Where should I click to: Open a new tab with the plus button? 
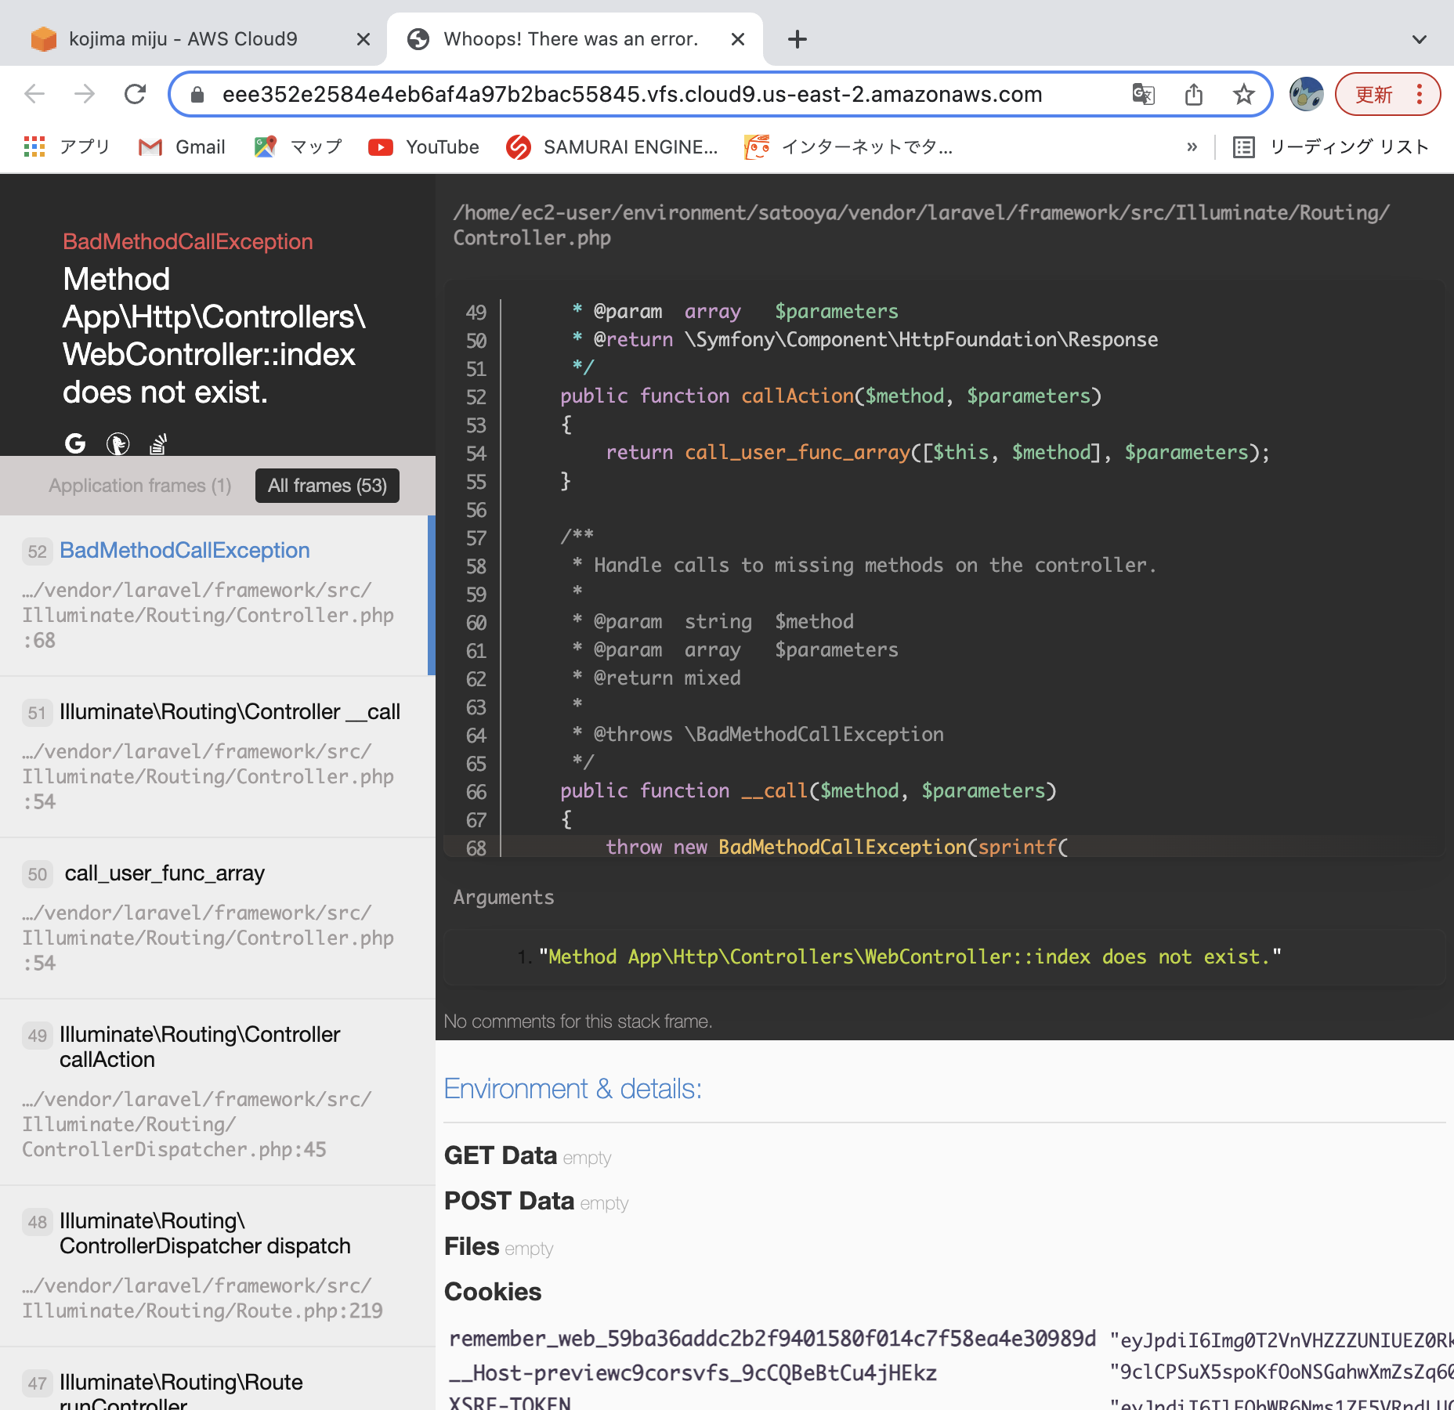click(797, 38)
